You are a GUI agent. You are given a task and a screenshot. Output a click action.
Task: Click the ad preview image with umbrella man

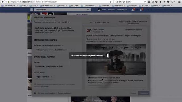(x=116, y=59)
